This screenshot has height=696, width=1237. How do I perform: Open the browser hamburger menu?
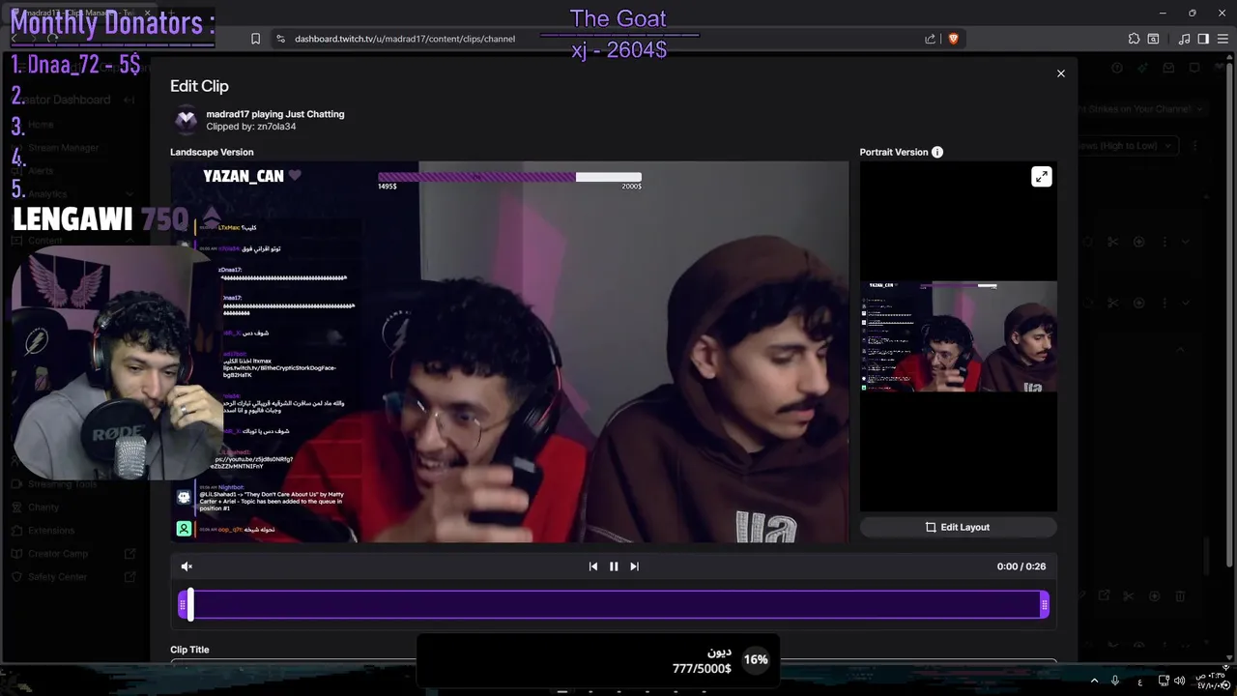pyautogui.click(x=1223, y=39)
